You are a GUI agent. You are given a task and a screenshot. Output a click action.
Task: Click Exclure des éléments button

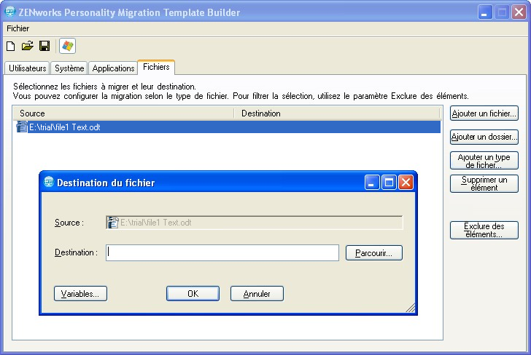484,230
